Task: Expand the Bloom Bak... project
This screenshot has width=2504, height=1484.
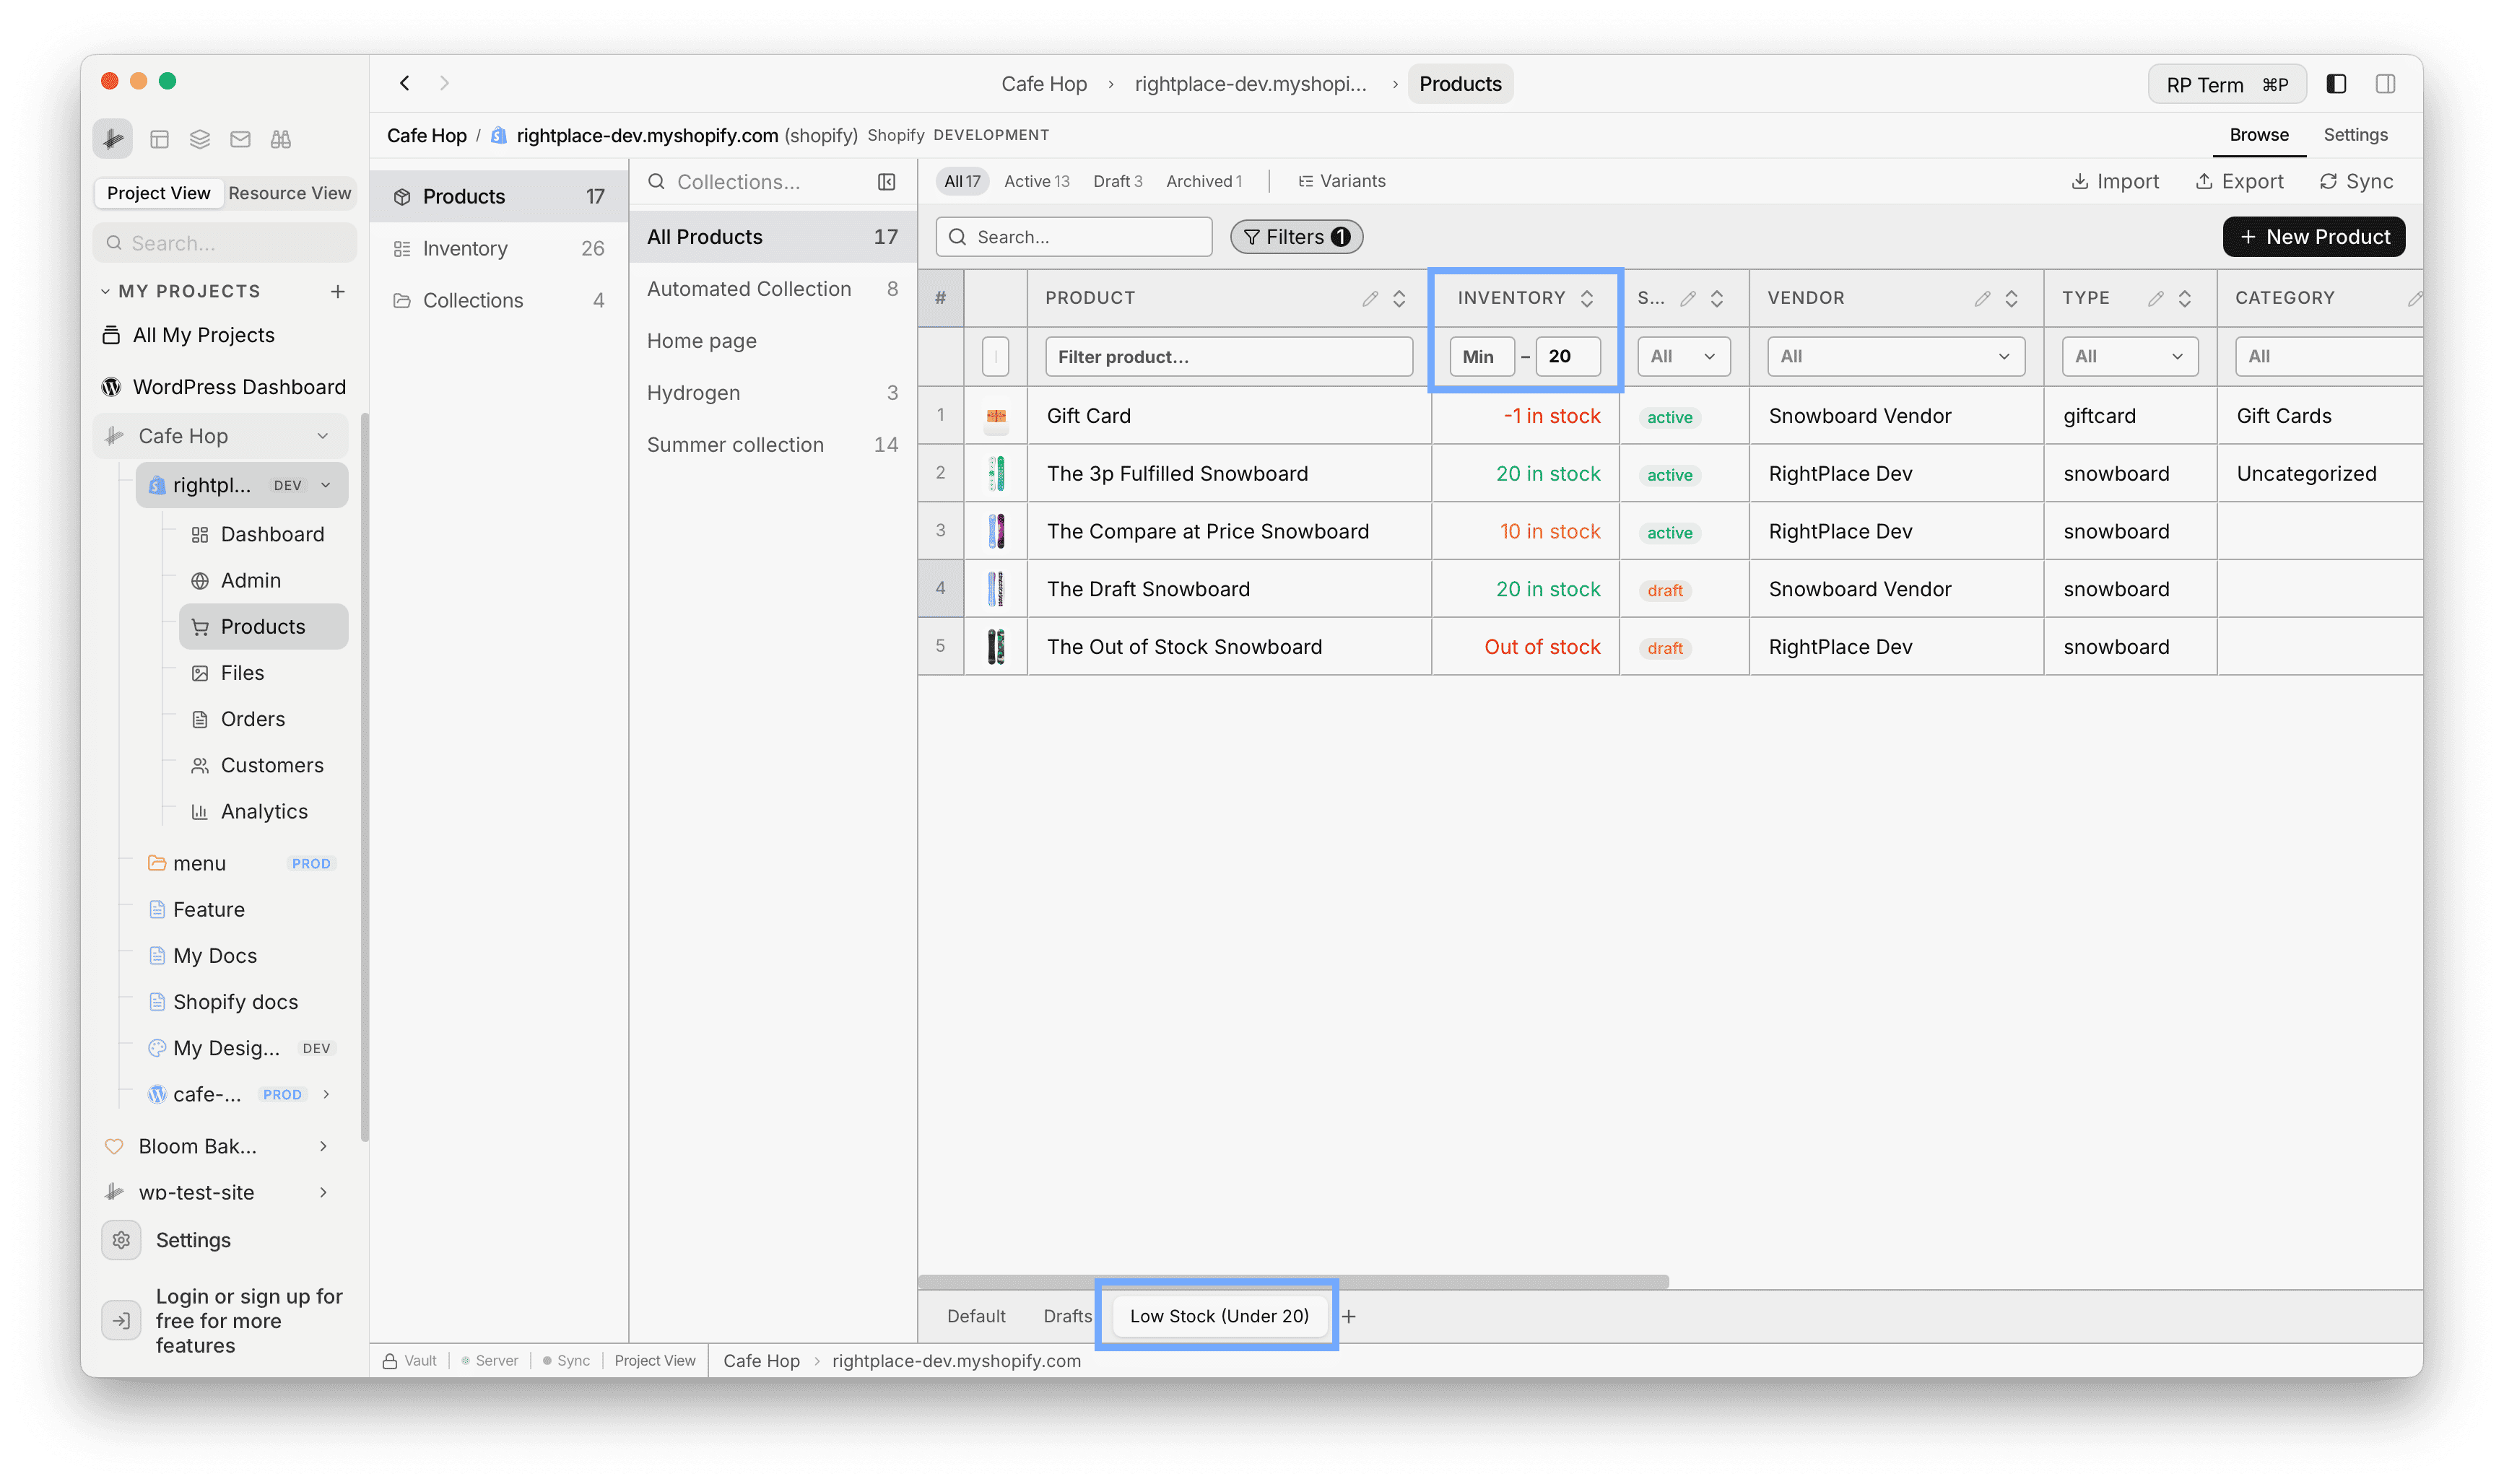Action: click(x=323, y=1146)
